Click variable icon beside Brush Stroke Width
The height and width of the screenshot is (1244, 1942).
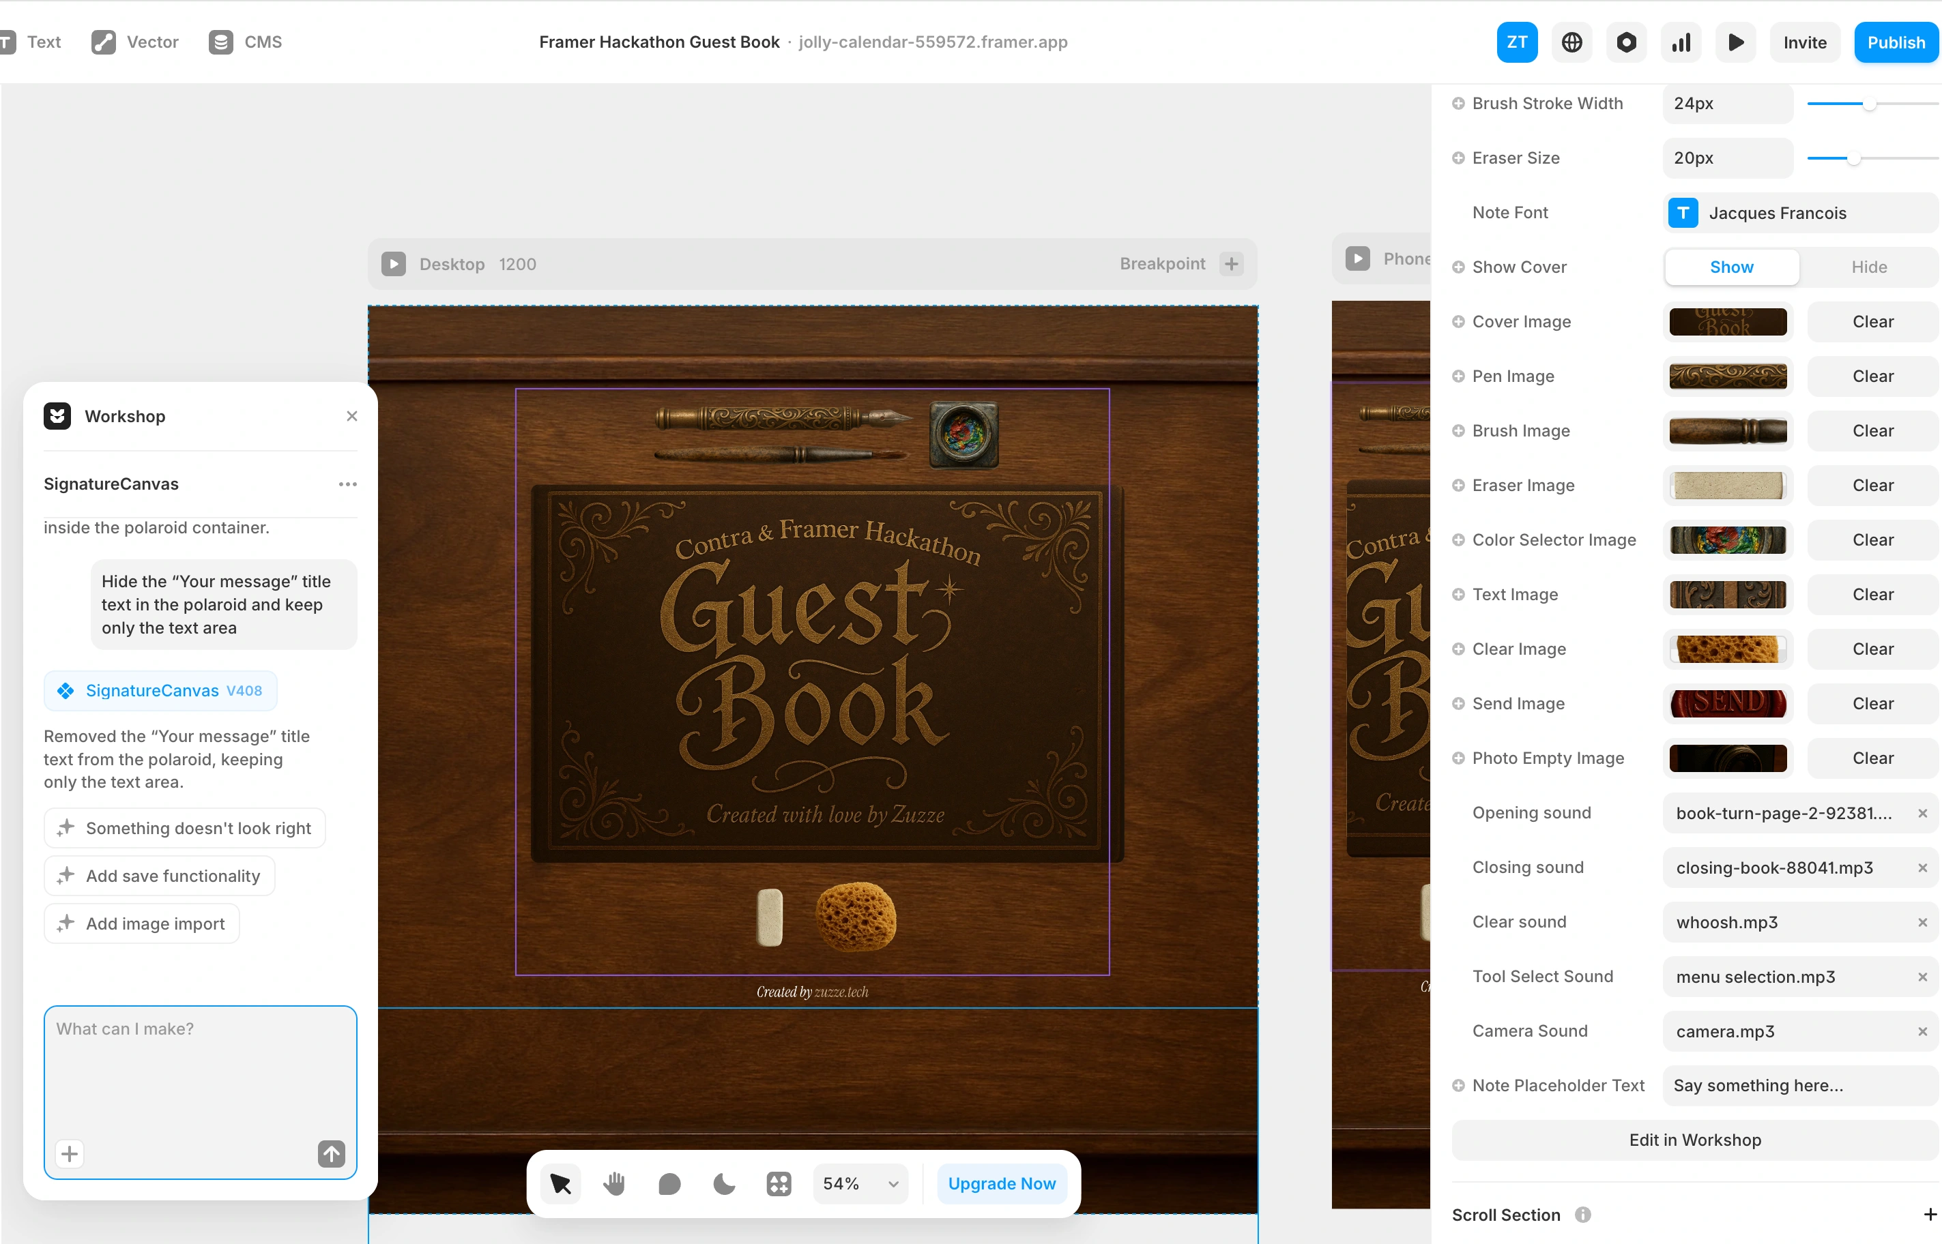[x=1458, y=104]
